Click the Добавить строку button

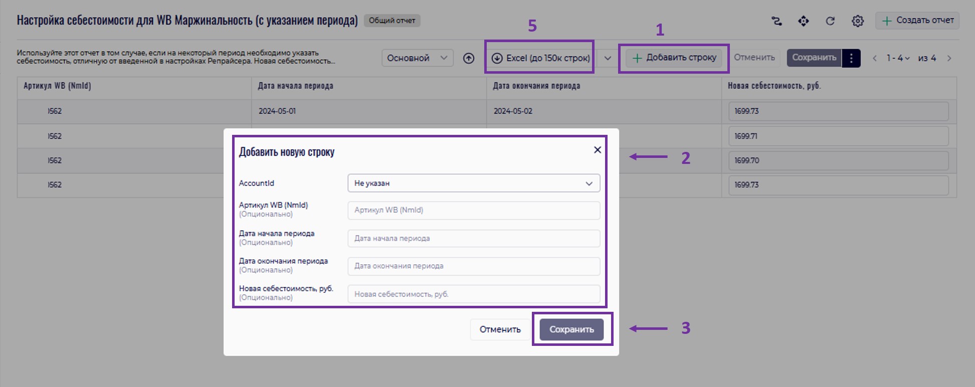point(674,58)
